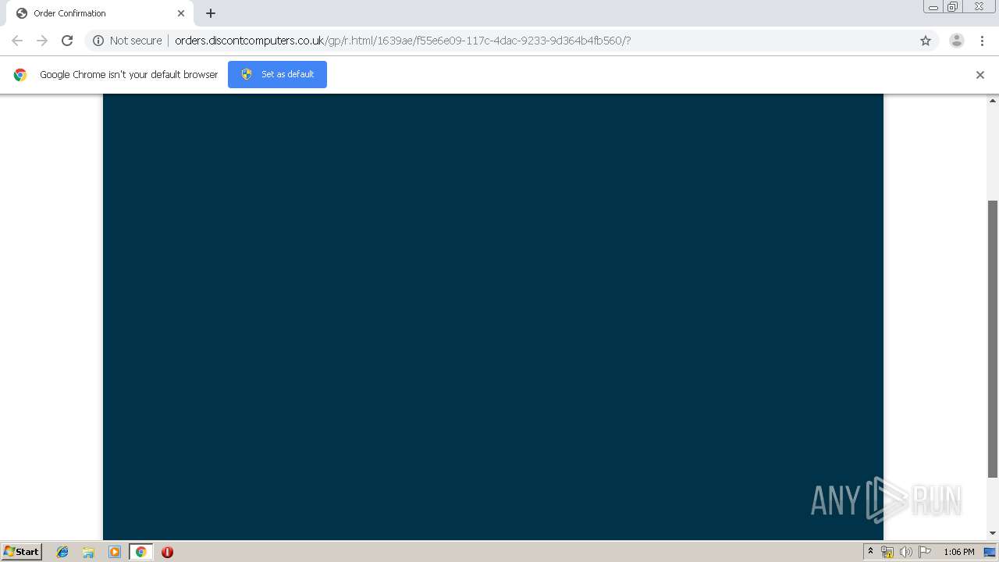Click the page scrollbar up arrow
Image resolution: width=999 pixels, height=562 pixels.
993,100
